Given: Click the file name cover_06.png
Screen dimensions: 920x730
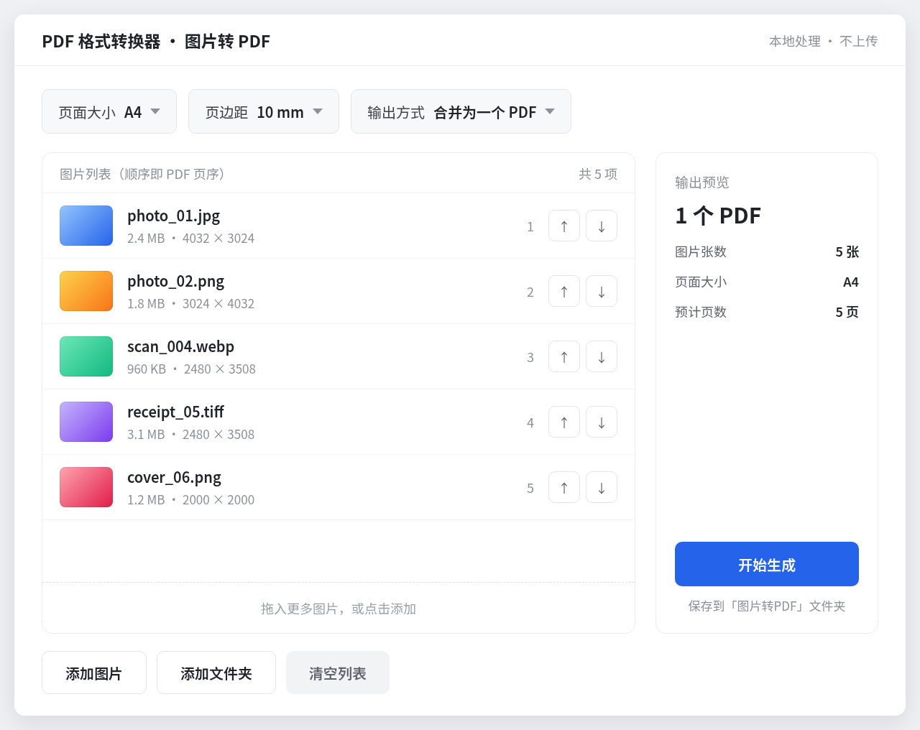Looking at the screenshot, I should point(174,477).
